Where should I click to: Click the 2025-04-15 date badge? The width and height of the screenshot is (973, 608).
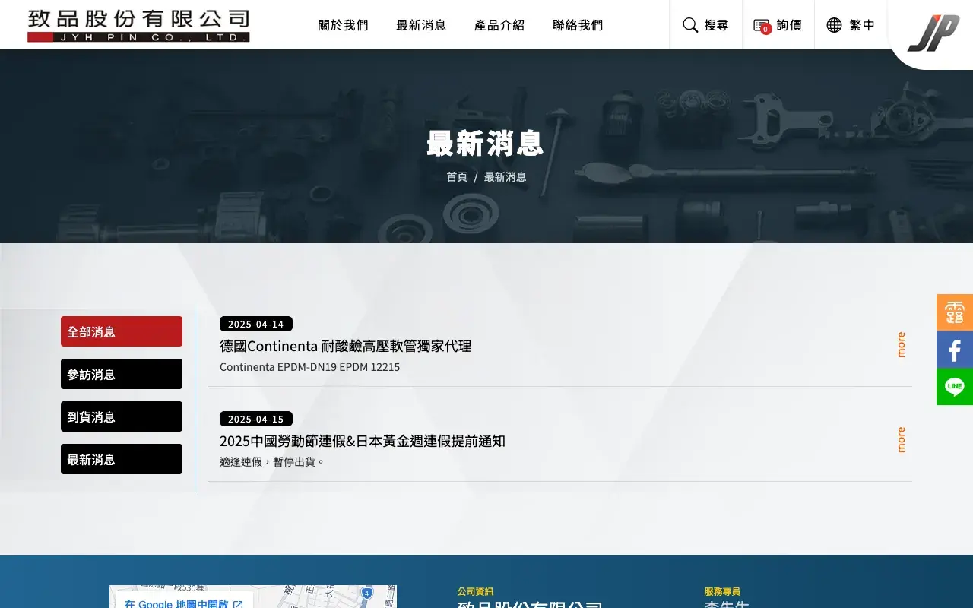(x=256, y=419)
